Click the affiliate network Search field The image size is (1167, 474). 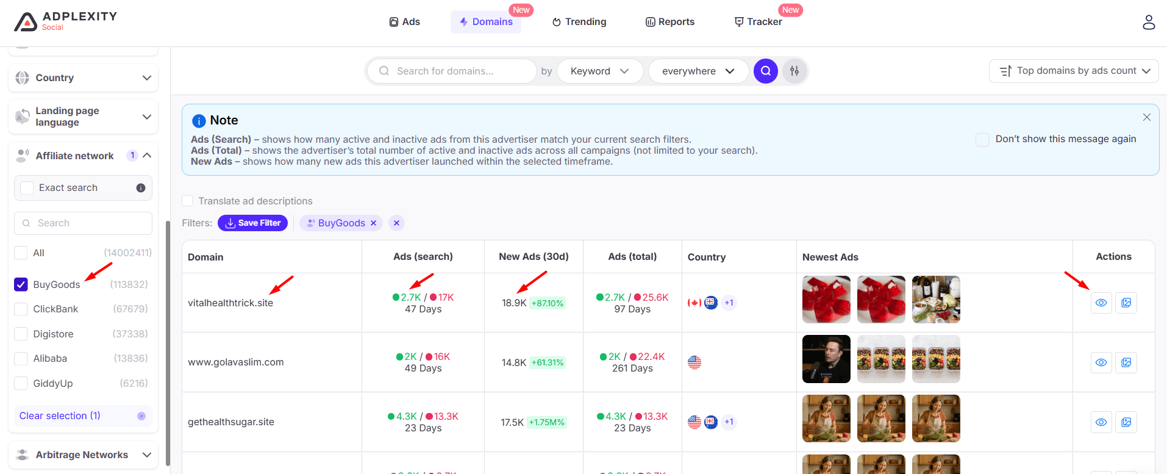[83, 223]
